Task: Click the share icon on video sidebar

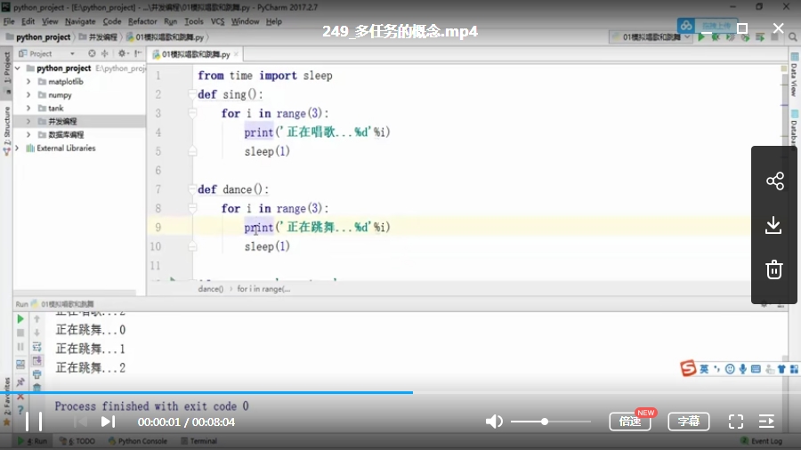Action: click(774, 181)
